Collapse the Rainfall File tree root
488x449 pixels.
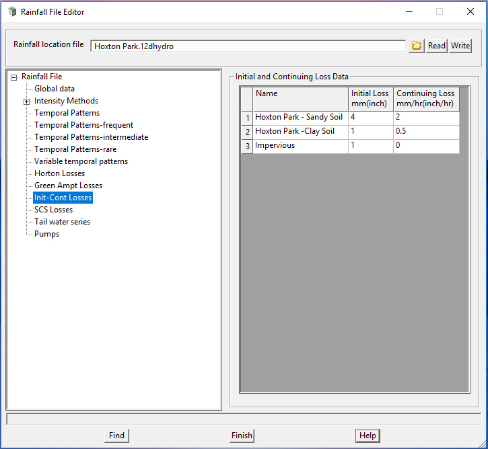pyautogui.click(x=14, y=77)
